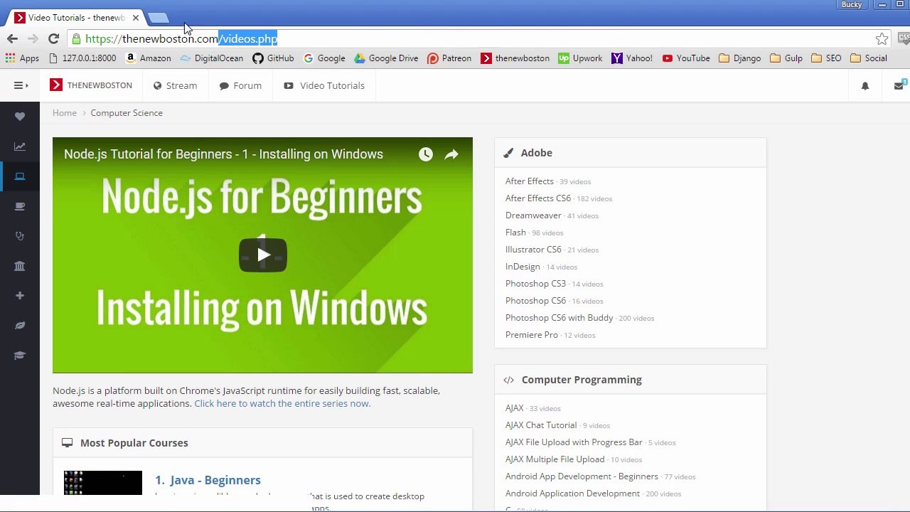Open the InDesign tutorials link
The image size is (910, 512).
click(523, 267)
